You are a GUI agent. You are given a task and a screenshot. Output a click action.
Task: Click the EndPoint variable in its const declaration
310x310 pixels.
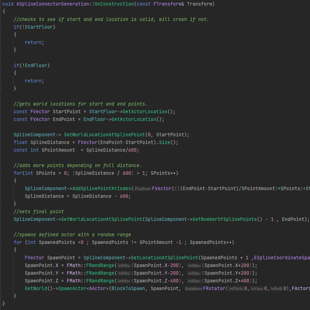[x=64, y=120]
